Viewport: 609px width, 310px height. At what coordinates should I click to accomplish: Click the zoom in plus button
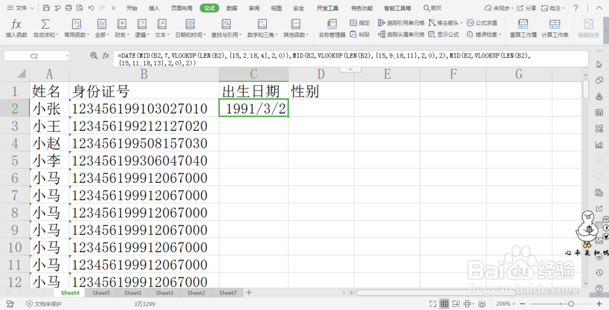[x=599, y=304]
